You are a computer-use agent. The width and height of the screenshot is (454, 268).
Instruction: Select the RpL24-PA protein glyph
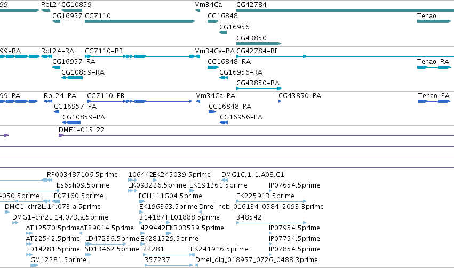point(48,101)
